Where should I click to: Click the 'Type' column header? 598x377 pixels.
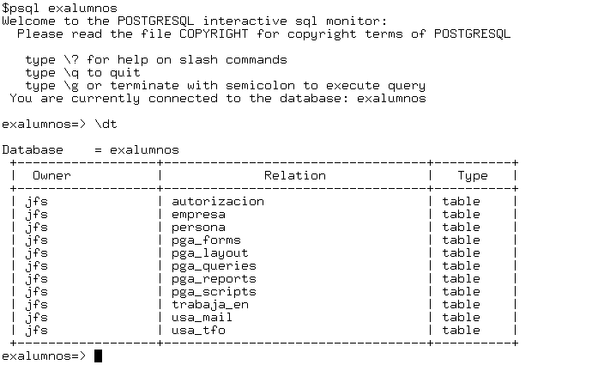(473, 176)
